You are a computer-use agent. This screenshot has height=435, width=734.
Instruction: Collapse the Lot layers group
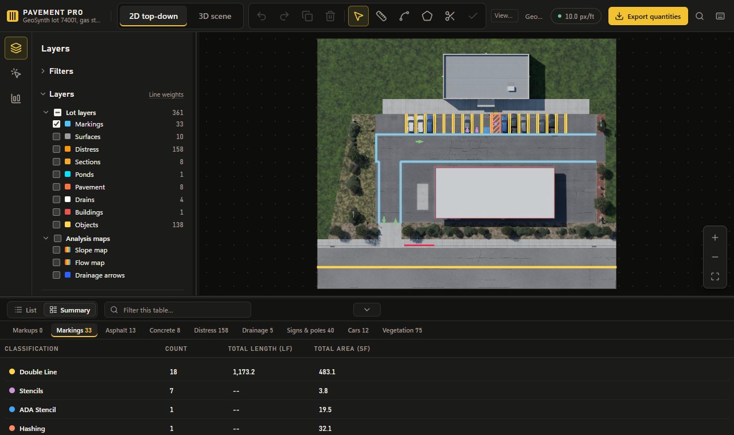tap(46, 113)
